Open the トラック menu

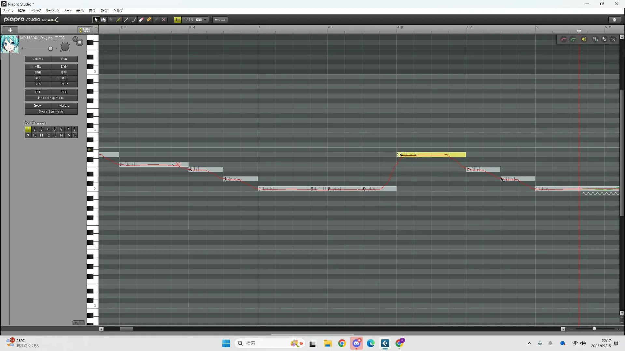[35, 11]
